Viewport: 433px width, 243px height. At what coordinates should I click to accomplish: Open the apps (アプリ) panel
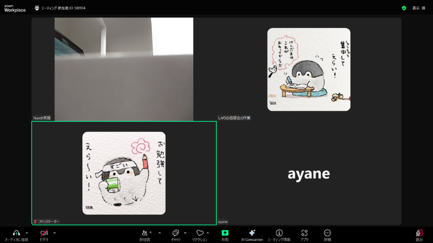coord(304,235)
